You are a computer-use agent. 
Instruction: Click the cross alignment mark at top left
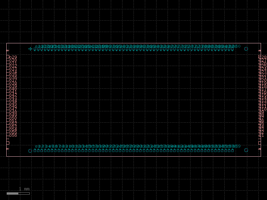click(30, 49)
